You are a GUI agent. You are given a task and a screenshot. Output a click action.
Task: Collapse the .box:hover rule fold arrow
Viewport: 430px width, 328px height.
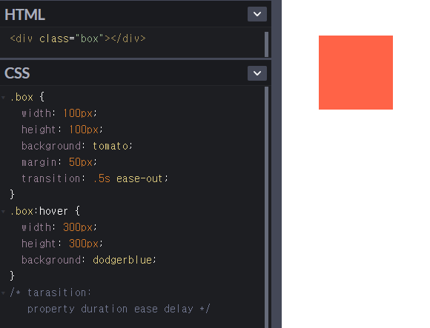tap(3, 211)
